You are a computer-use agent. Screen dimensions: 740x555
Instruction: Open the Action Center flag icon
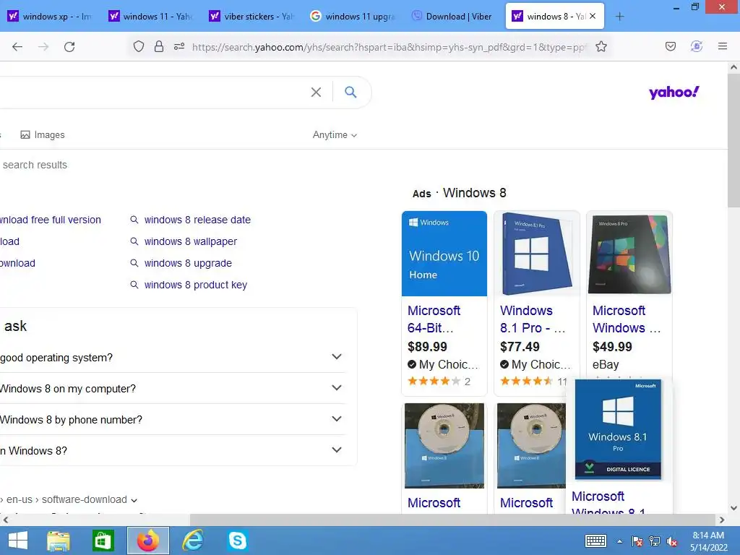(x=637, y=541)
